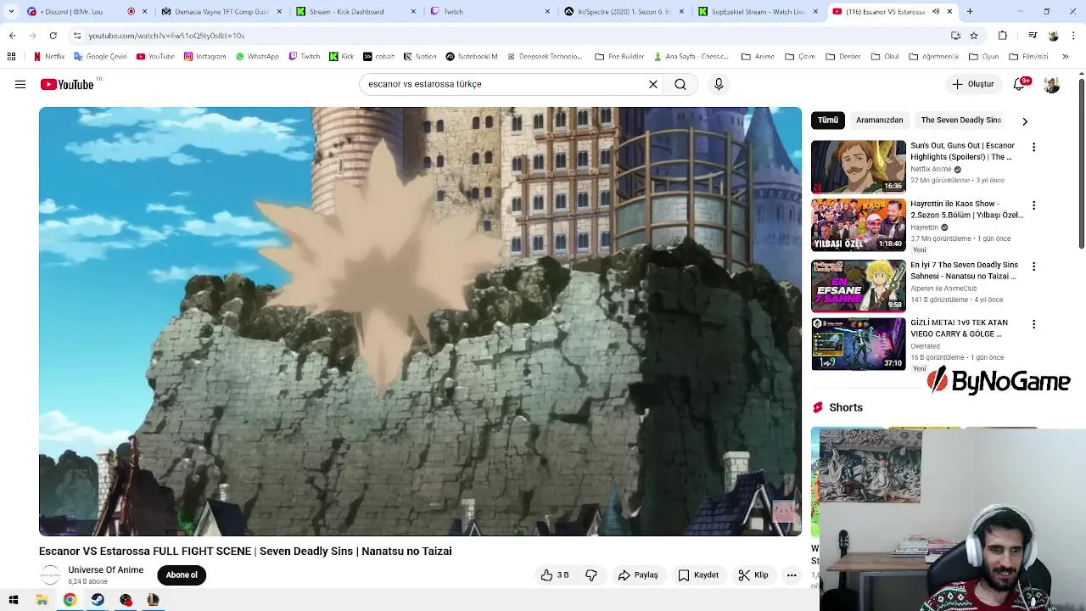1086x611 pixels.
Task: Start voice search with microphone icon
Action: (719, 84)
